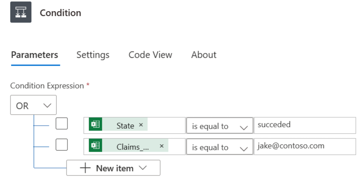The height and width of the screenshot is (181, 360).
Task: Click the Condition title text
Action: coord(60,13)
